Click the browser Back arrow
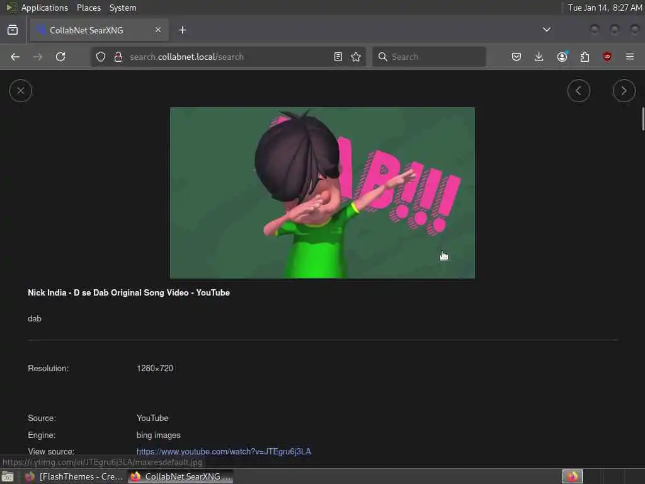 (15, 57)
